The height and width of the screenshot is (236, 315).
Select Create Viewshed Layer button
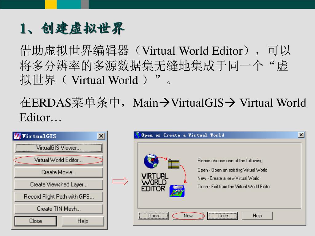point(59,184)
